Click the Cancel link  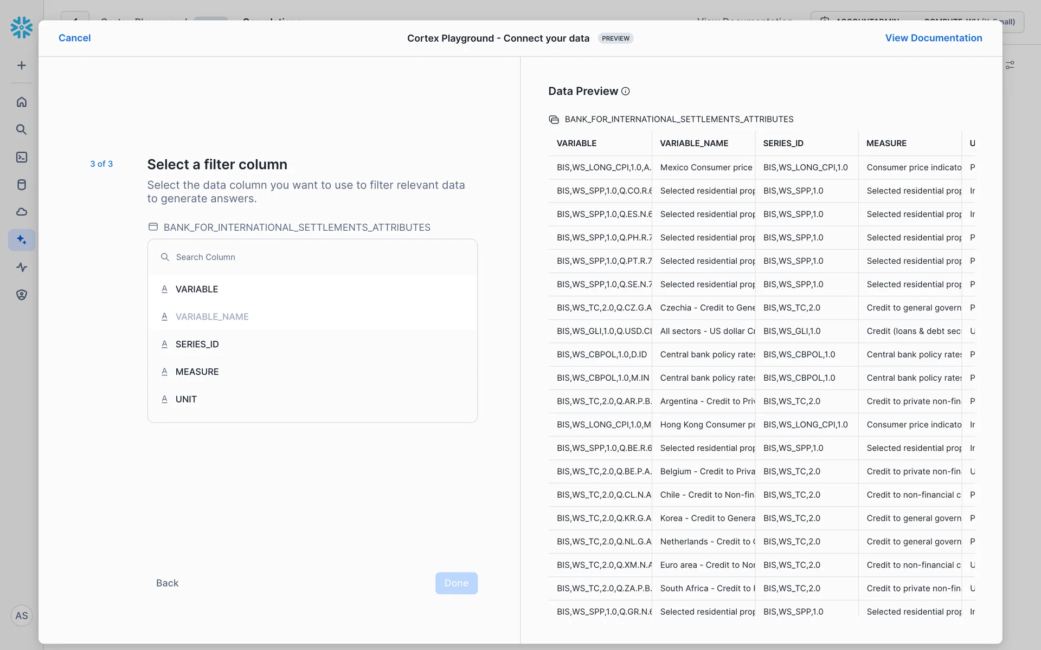[x=74, y=38]
